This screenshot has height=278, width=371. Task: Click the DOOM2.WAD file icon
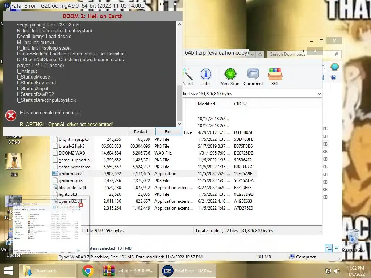click(55, 153)
